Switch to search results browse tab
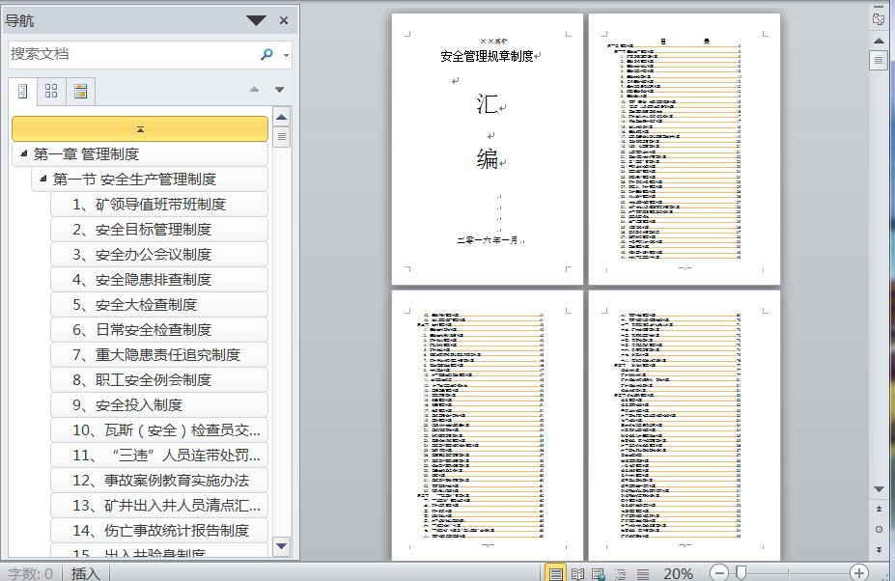The height and width of the screenshot is (581, 895). click(x=80, y=92)
